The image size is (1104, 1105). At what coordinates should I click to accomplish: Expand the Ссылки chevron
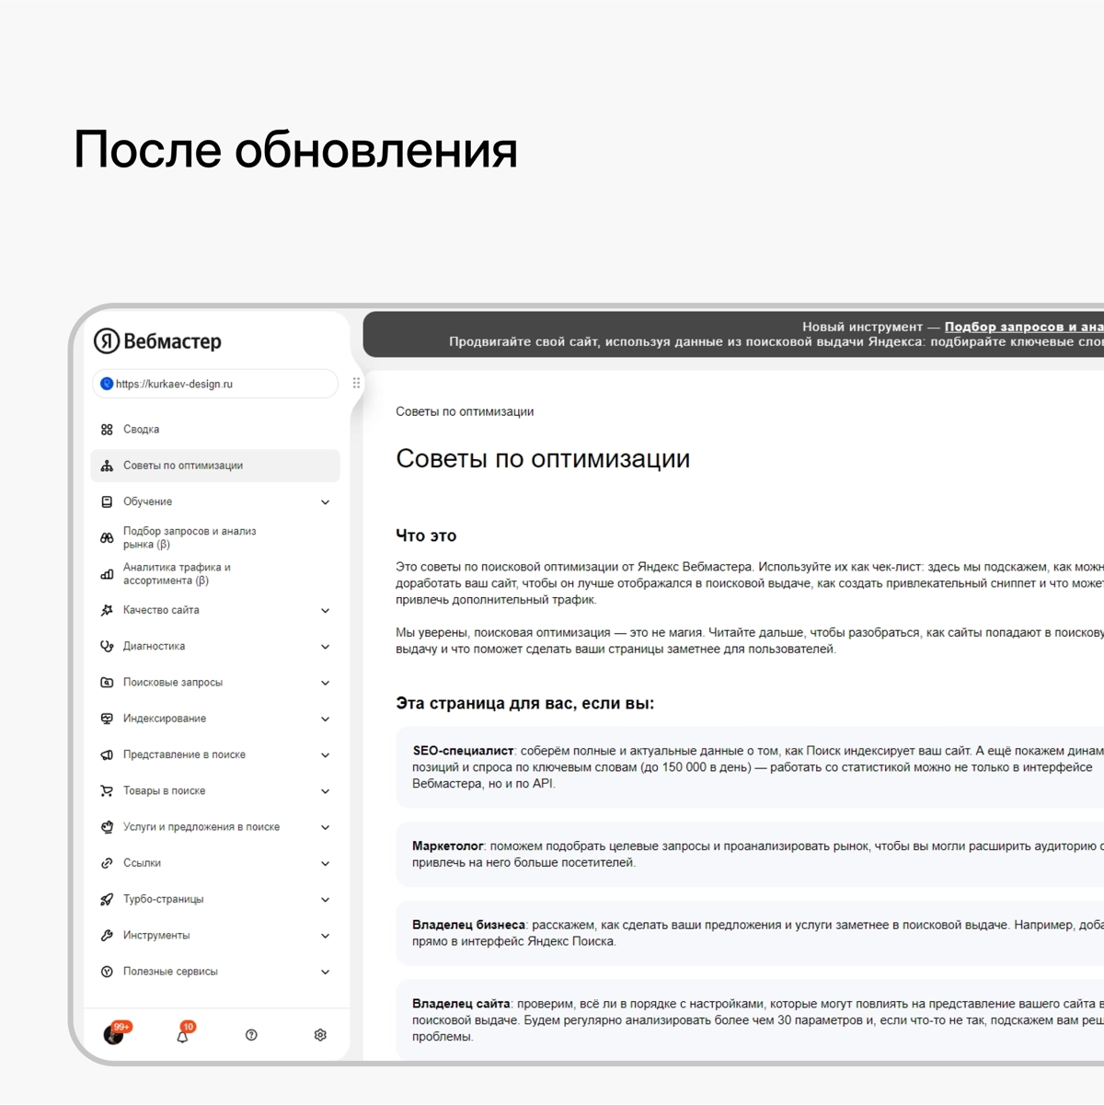coord(325,864)
